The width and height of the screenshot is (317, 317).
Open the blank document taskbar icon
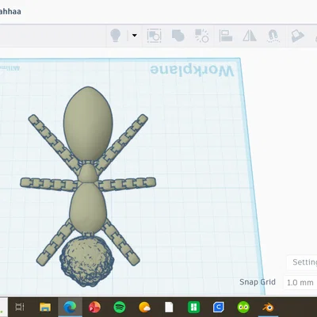click(x=169, y=307)
